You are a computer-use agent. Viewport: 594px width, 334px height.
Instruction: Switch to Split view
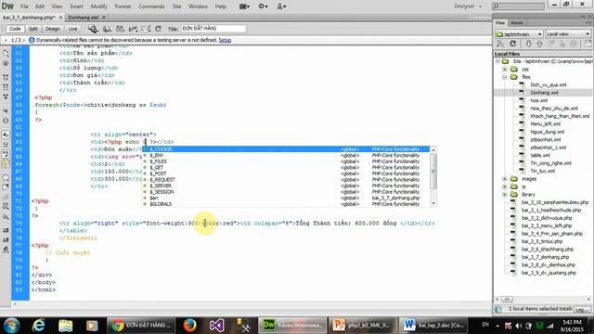[x=33, y=29]
